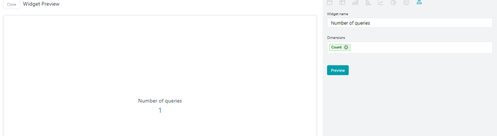Close the Widget Preview panel

point(12,5)
